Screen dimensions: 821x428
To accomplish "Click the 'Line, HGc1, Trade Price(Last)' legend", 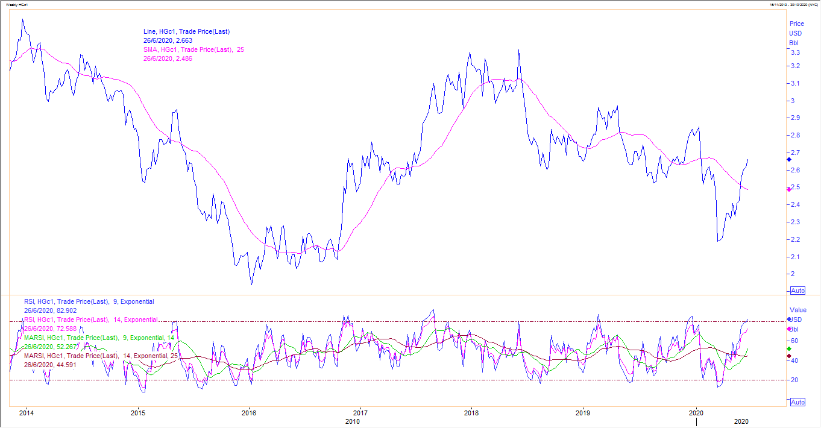I will tap(187, 31).
